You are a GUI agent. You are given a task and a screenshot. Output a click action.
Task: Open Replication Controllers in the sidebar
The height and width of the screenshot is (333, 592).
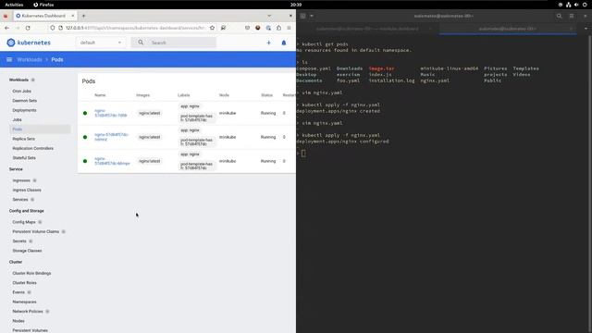pyautogui.click(x=33, y=148)
